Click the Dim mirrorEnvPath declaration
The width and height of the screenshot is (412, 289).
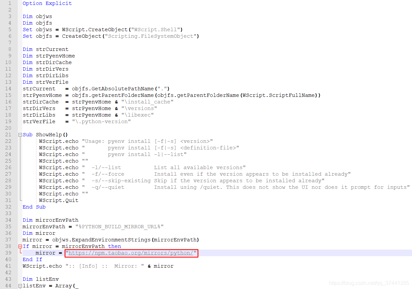point(50,220)
